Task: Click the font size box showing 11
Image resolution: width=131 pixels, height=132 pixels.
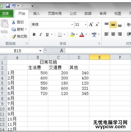Action: (79, 25)
